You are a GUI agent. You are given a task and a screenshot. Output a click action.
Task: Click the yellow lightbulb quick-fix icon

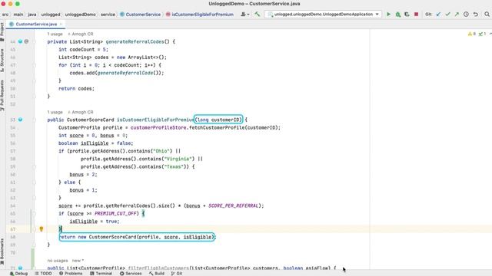point(41,229)
